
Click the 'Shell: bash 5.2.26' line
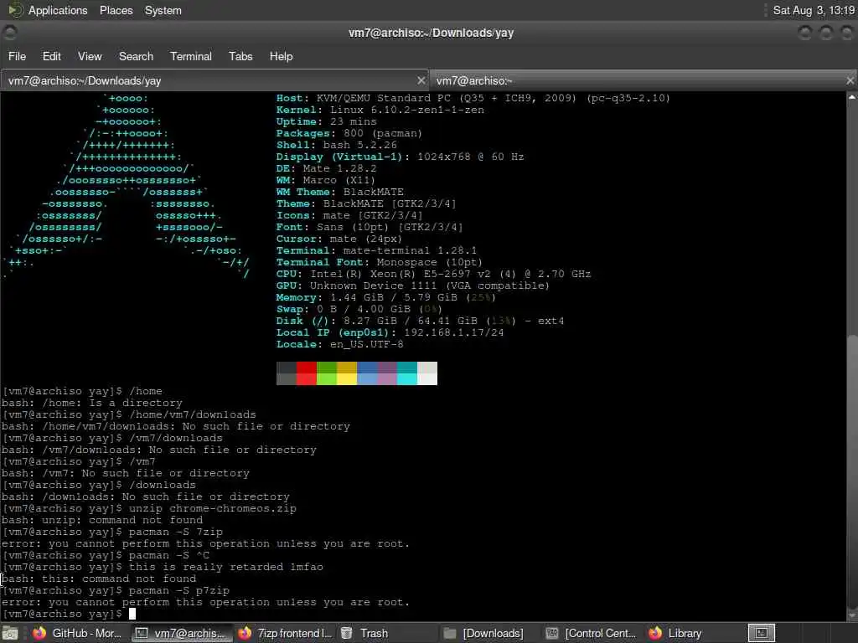tap(337, 145)
